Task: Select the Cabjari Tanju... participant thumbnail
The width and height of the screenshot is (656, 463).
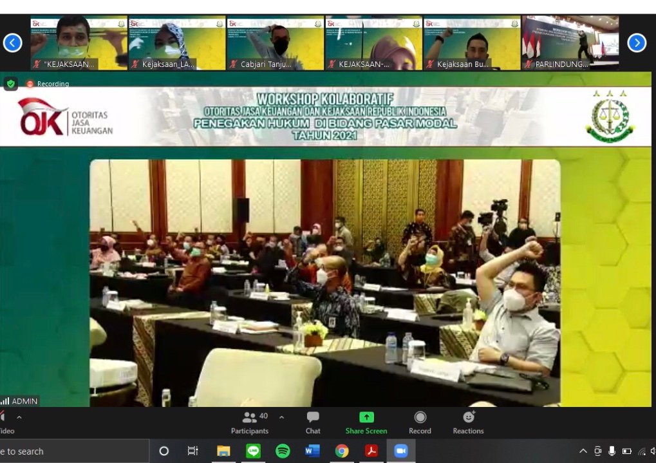Action: pos(275,43)
